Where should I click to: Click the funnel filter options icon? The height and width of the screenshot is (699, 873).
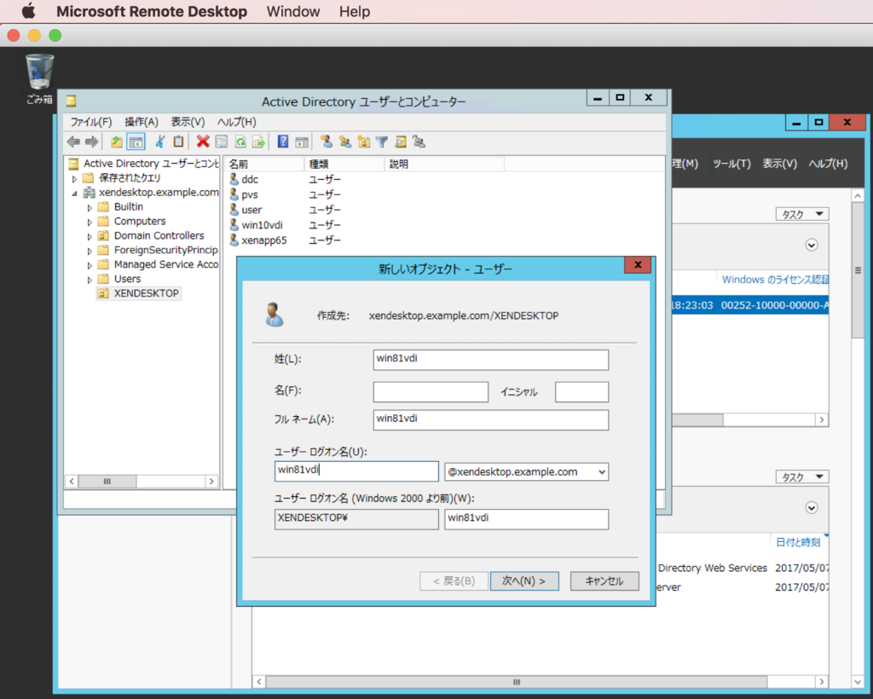(382, 142)
